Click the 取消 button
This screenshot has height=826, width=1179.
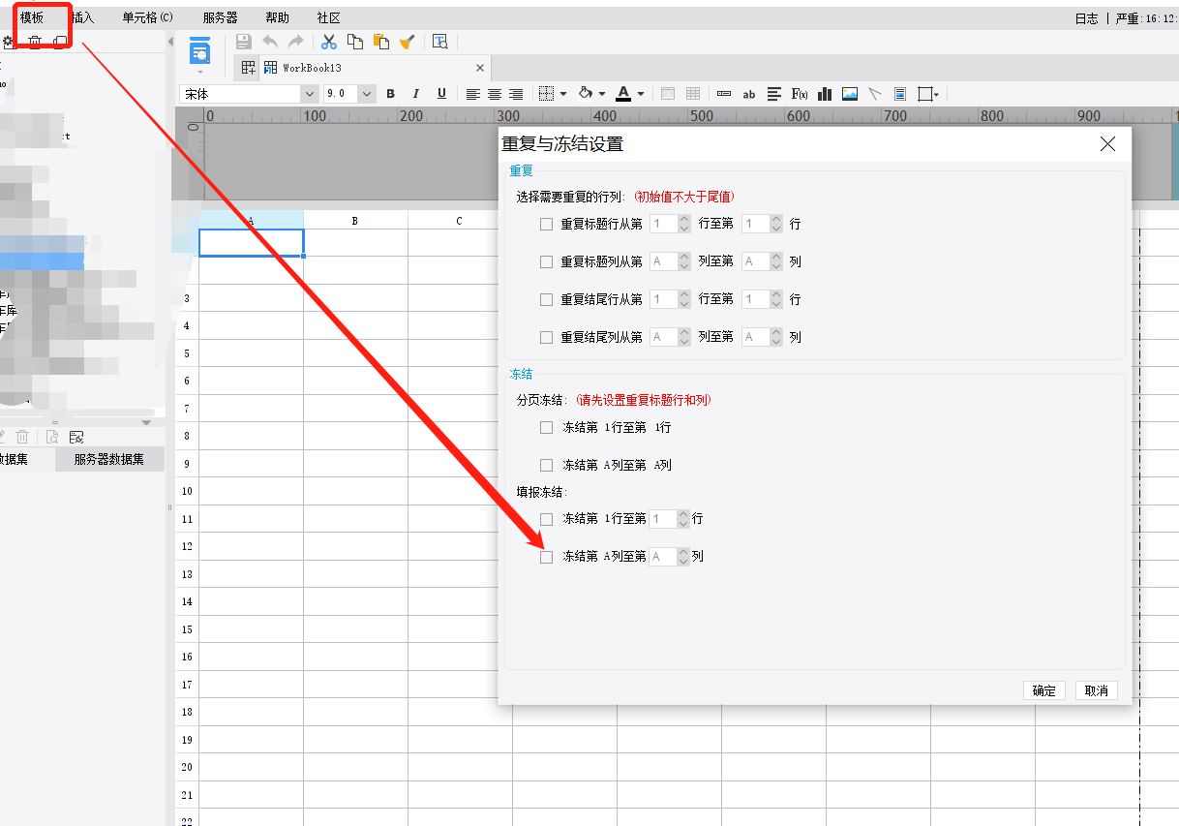pos(1097,690)
